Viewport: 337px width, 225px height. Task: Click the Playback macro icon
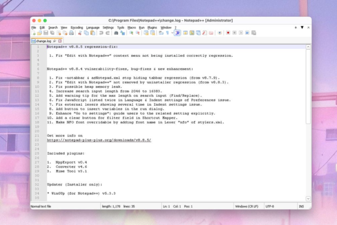pyautogui.click(x=241, y=33)
